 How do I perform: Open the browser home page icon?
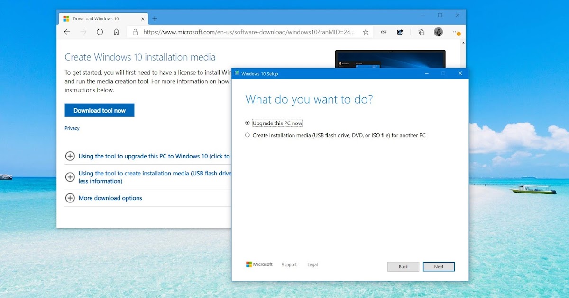pos(116,32)
